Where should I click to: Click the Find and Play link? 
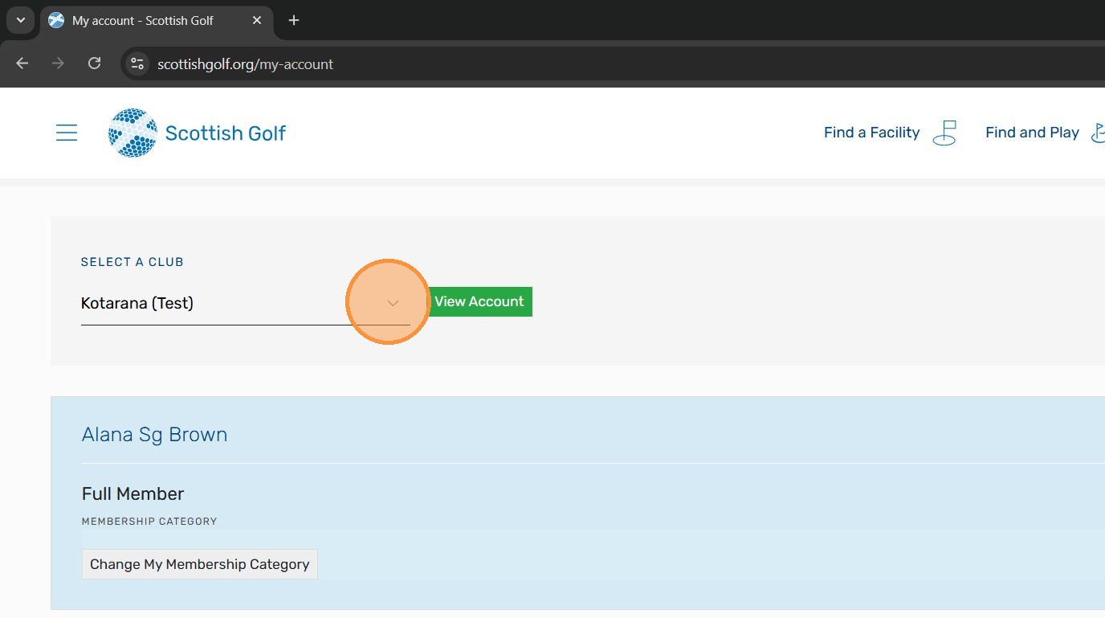click(1032, 133)
